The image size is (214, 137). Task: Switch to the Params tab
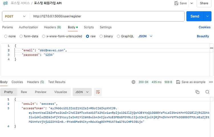click(7, 27)
